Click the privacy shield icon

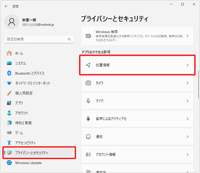click(x=9, y=153)
